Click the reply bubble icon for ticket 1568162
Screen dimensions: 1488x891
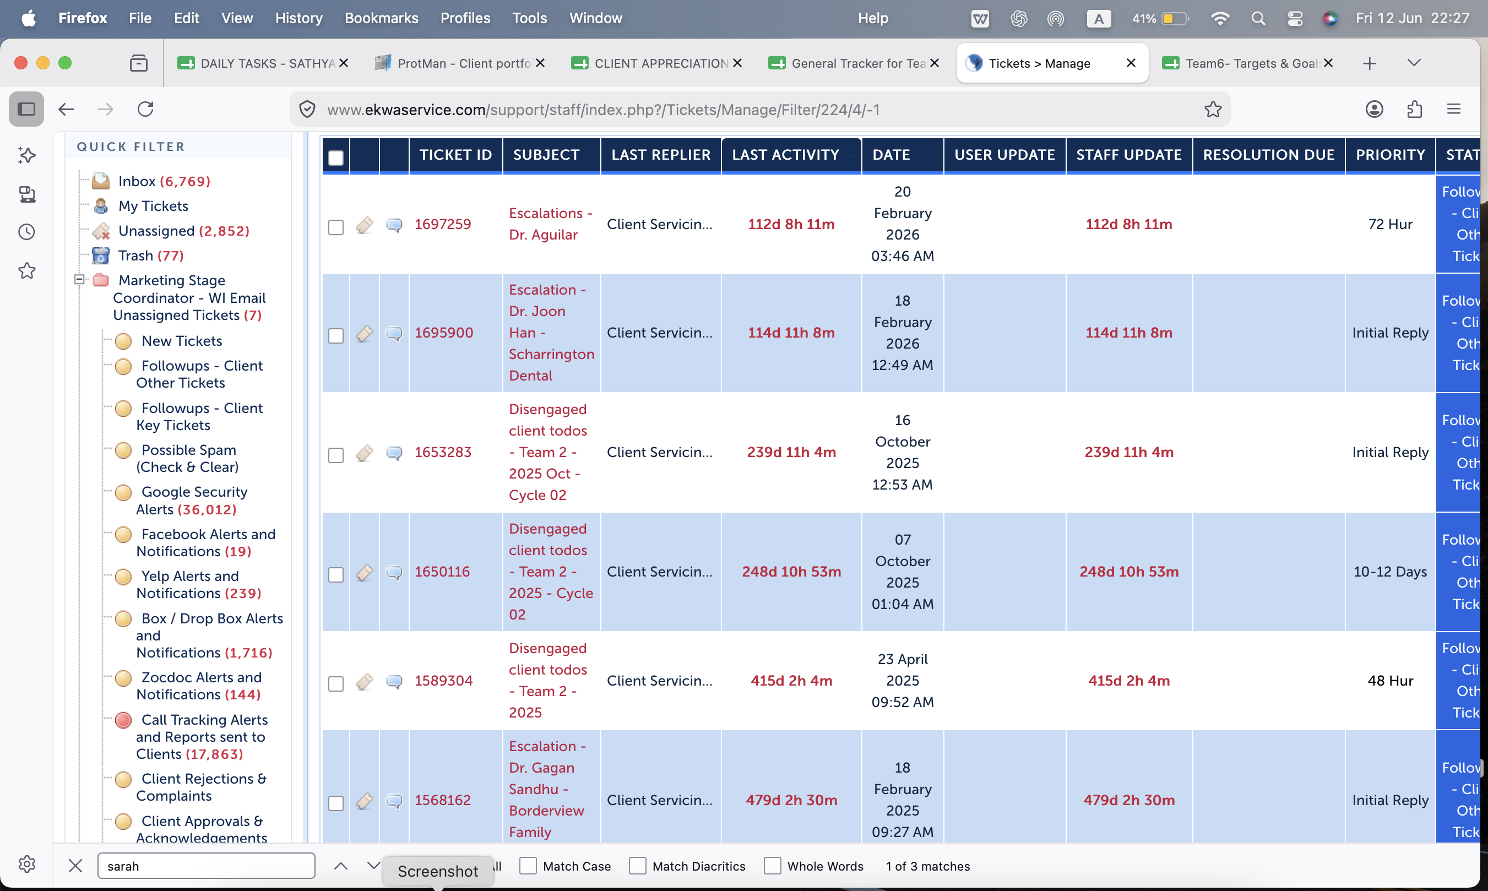click(x=394, y=801)
